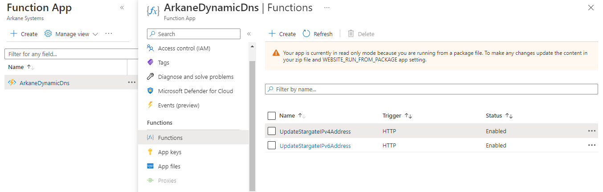The image size is (603, 192).
Task: Focus the Filter by name field
Action: point(432,89)
